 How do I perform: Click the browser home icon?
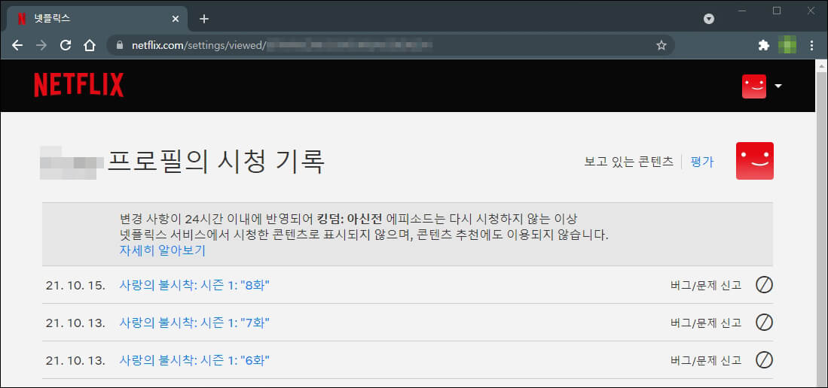coord(89,45)
